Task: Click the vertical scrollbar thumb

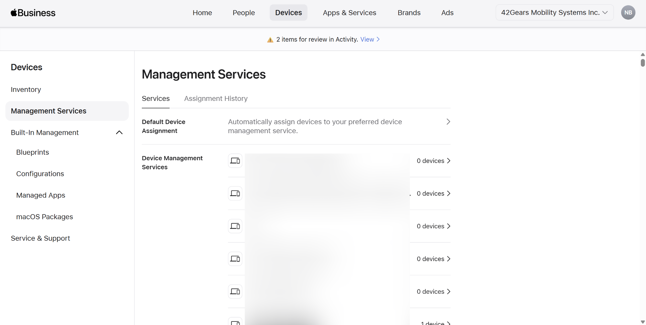Action: tap(643, 63)
